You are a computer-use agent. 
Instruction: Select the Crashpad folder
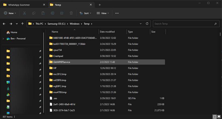(x=58, y=56)
